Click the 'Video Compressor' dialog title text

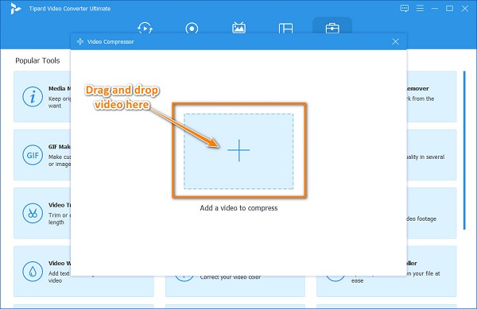coord(111,41)
